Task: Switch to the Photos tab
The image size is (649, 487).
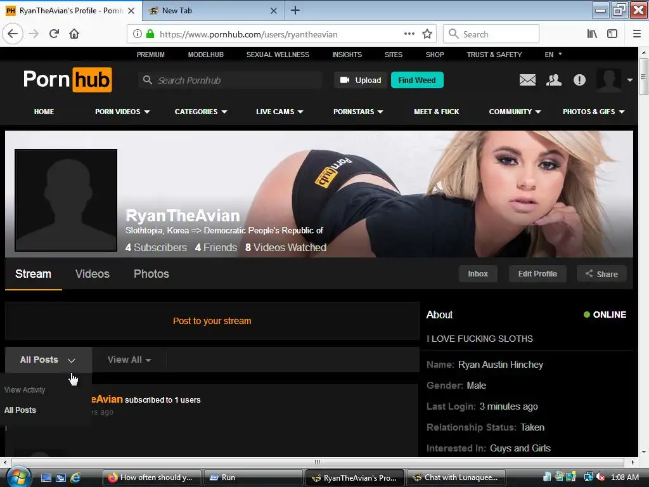Action: 151,274
